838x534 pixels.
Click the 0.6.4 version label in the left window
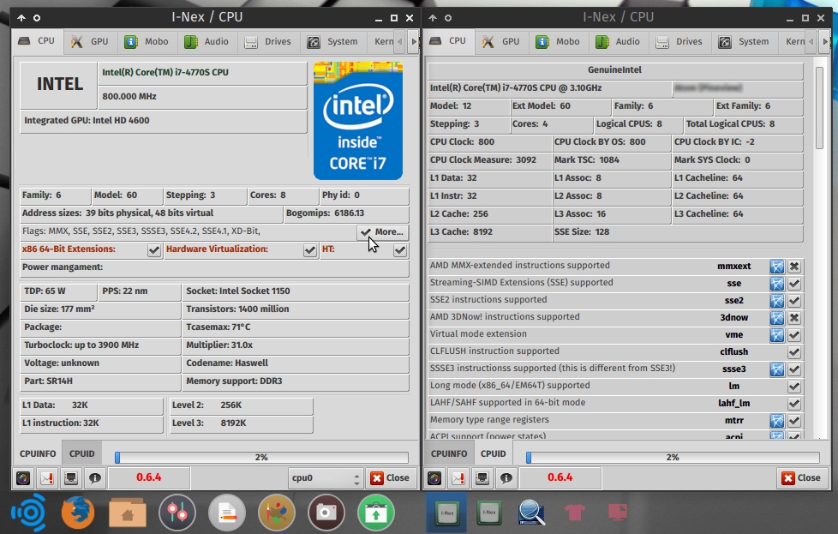click(x=148, y=477)
